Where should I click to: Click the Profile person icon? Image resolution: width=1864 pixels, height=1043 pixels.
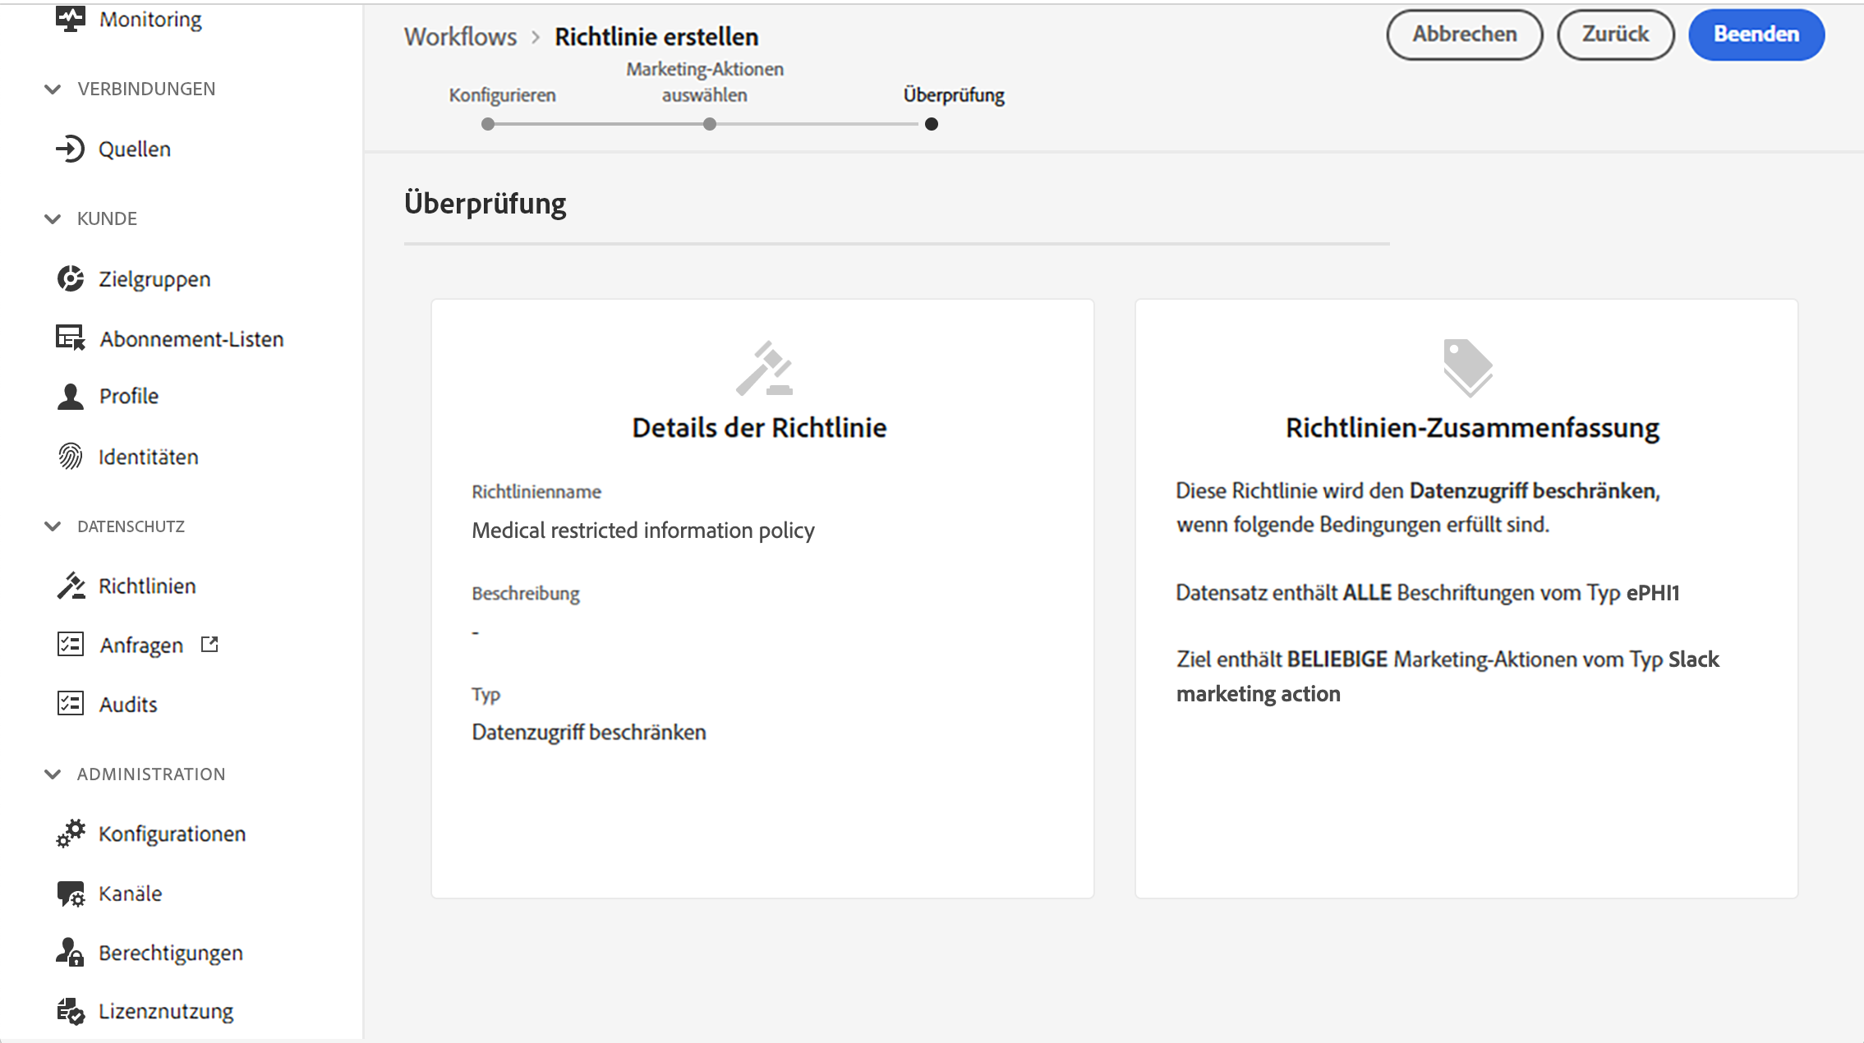click(70, 396)
